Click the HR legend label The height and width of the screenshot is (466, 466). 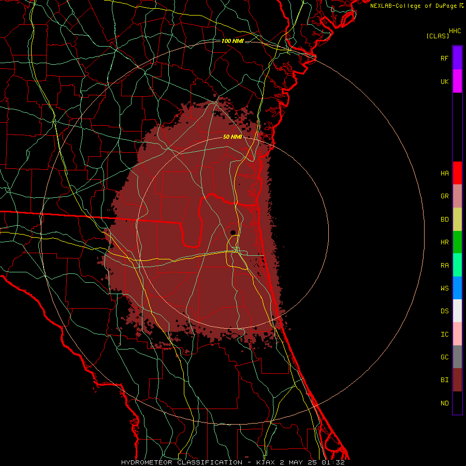coord(444,242)
